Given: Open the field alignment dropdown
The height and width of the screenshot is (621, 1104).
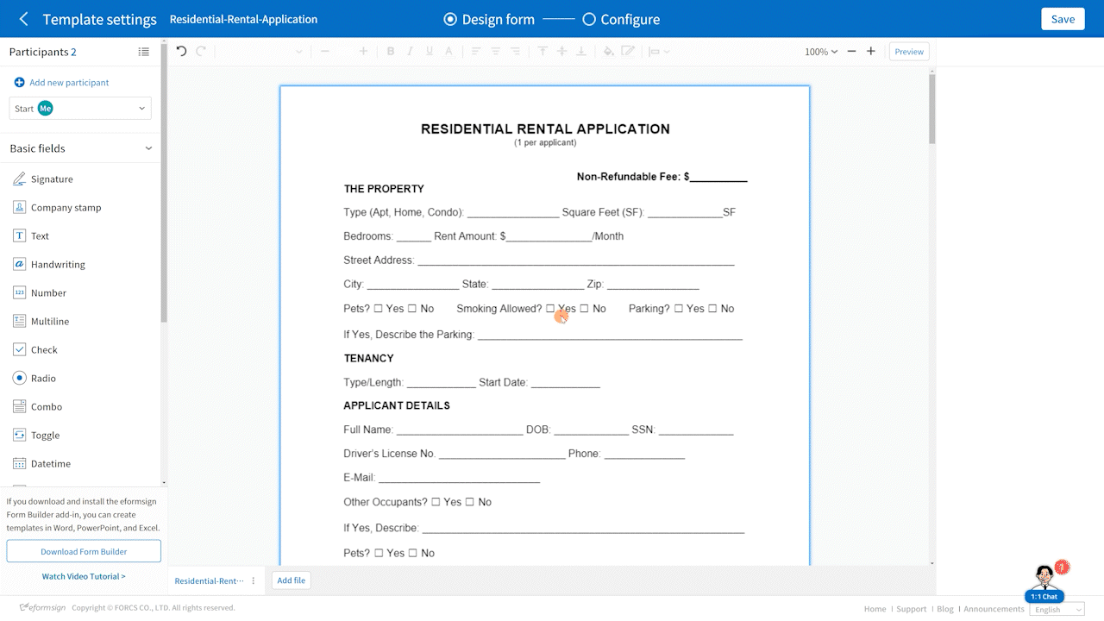Looking at the screenshot, I should click(x=659, y=52).
